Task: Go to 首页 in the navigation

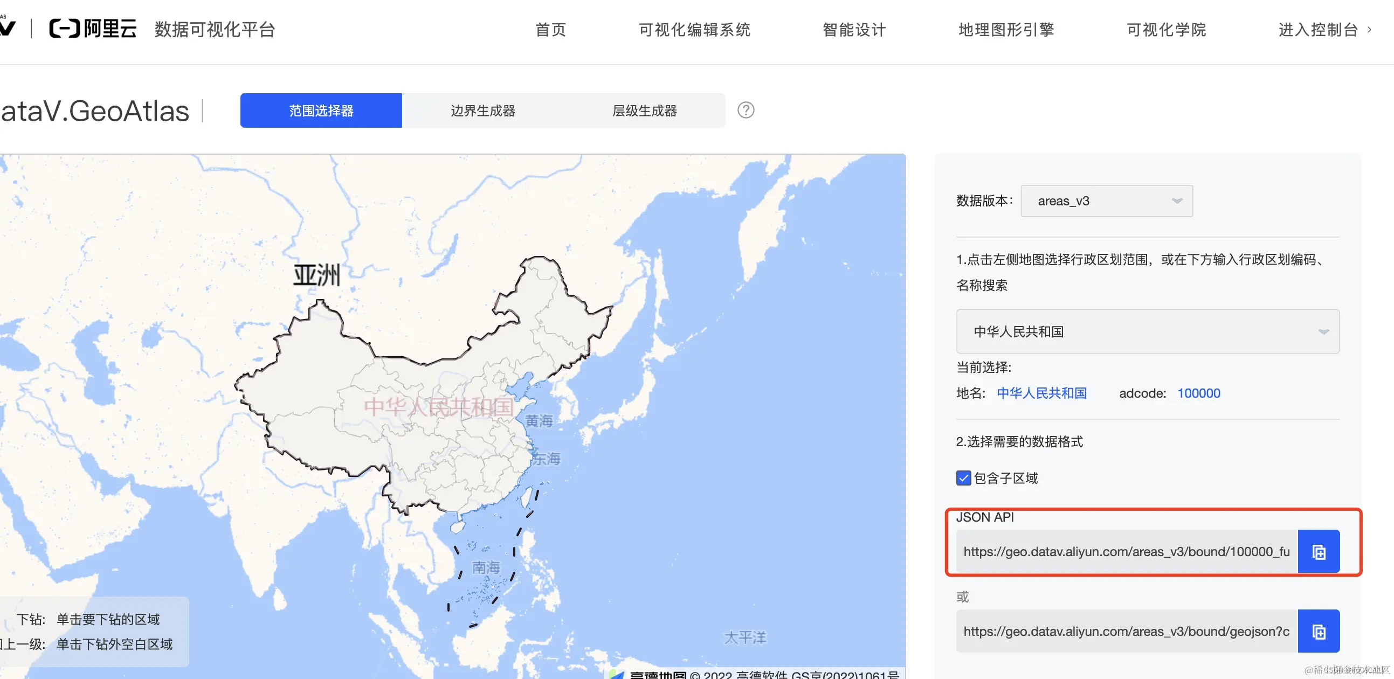Action: [x=550, y=30]
